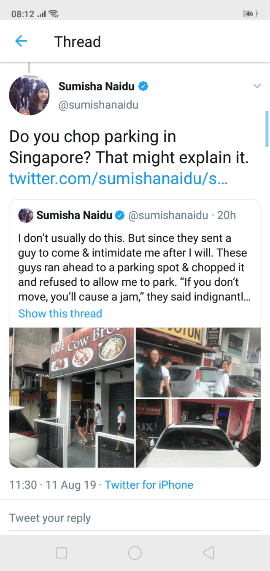Screen dimensions: 270x571
Task: Tap the blue verified badge beside Sumisha Naidu
Action: [143, 87]
